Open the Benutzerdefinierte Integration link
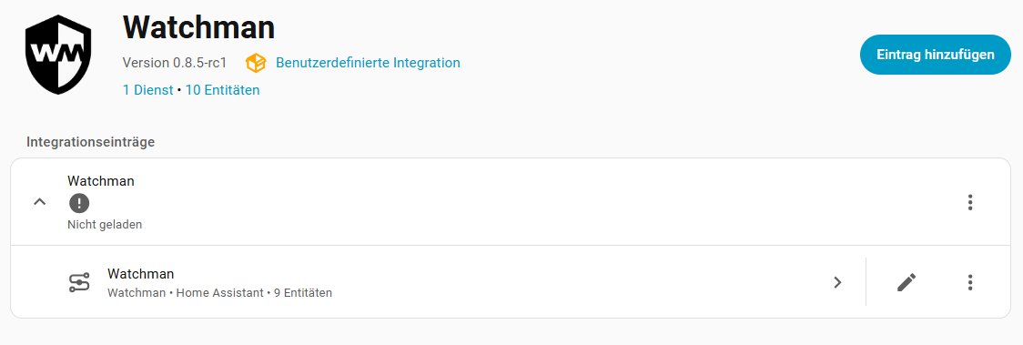The width and height of the screenshot is (1023, 345). tap(368, 63)
